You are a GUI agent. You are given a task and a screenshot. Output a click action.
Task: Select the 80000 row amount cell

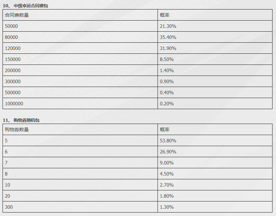(x=80, y=37)
